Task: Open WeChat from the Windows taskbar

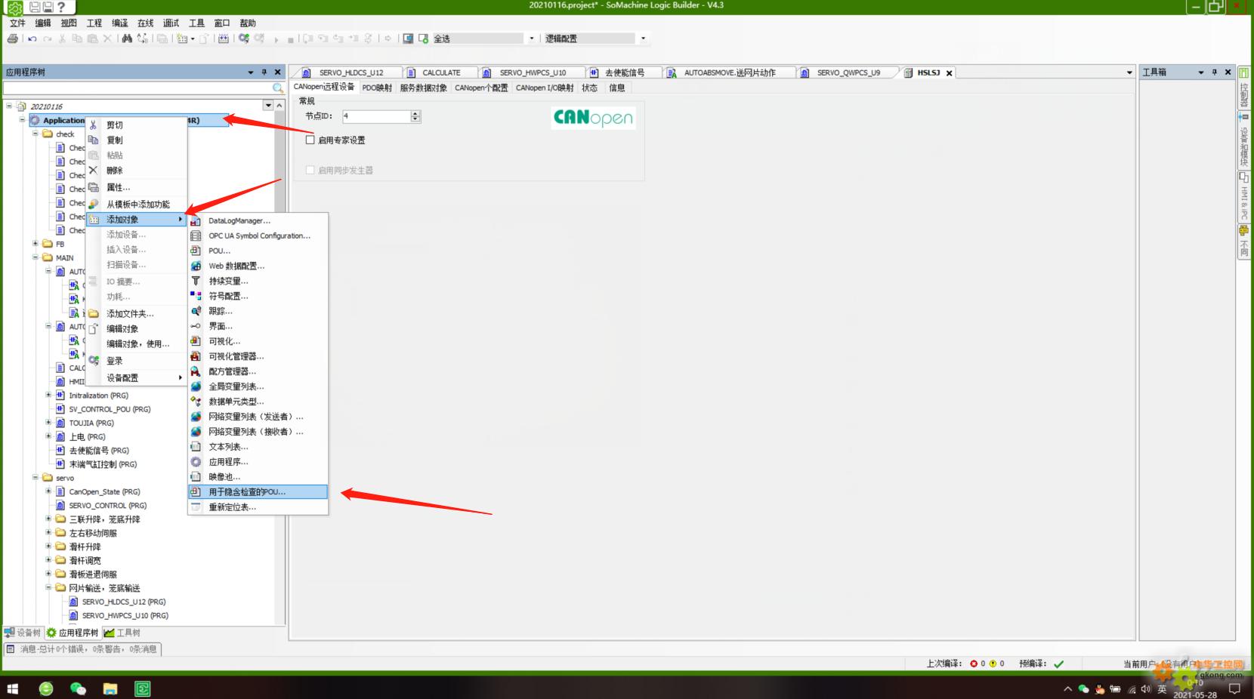Action: click(78, 688)
